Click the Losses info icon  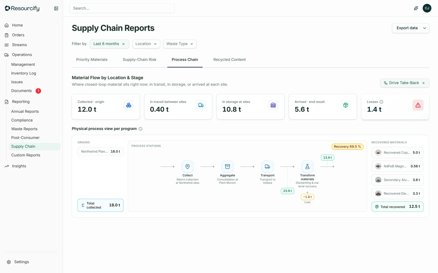pyautogui.click(x=381, y=102)
